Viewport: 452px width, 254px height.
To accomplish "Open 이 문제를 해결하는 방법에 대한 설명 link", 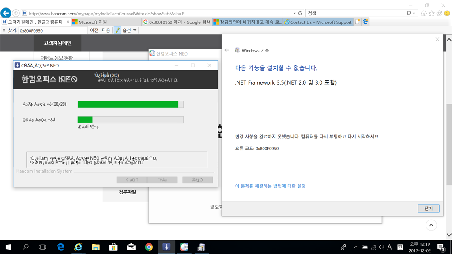I will coord(271,186).
